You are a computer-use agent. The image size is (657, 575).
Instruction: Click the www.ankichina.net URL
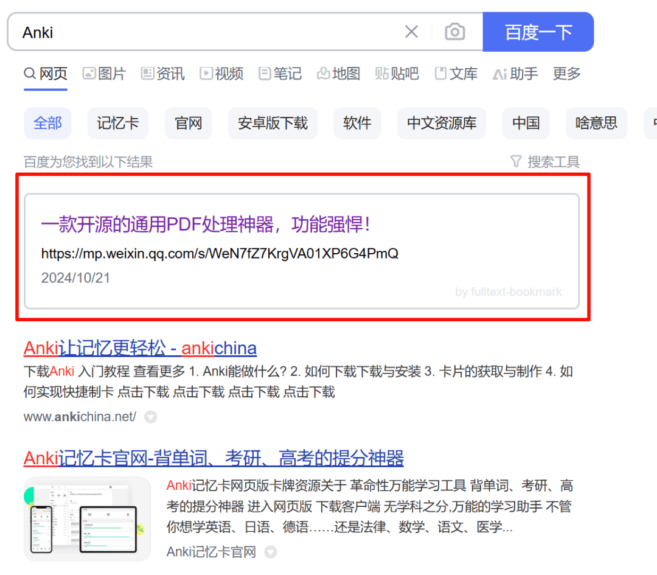click(80, 417)
